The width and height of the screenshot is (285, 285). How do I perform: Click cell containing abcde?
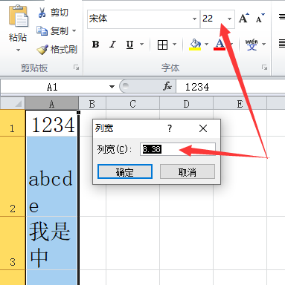point(52,177)
